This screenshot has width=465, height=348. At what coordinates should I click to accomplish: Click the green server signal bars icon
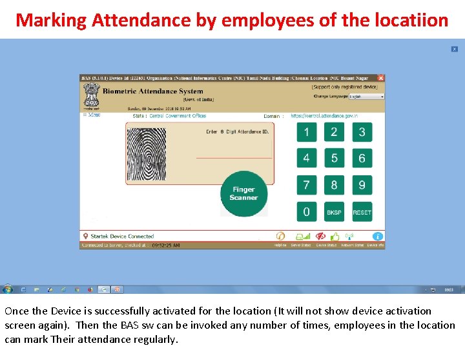click(x=303, y=237)
